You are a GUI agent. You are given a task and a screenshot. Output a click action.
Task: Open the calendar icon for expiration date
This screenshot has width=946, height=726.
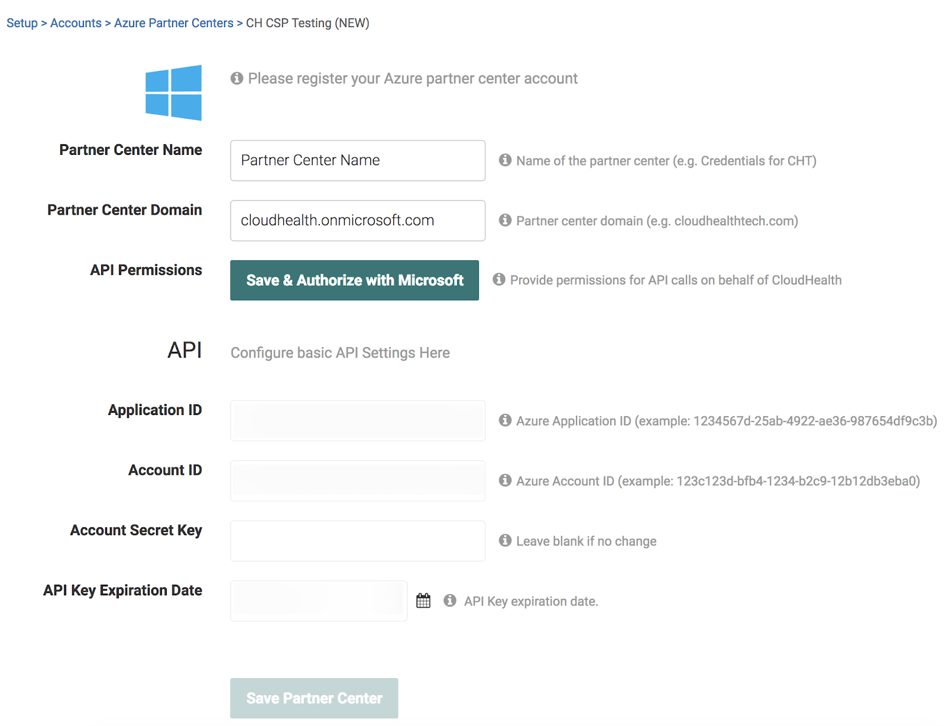tap(423, 600)
